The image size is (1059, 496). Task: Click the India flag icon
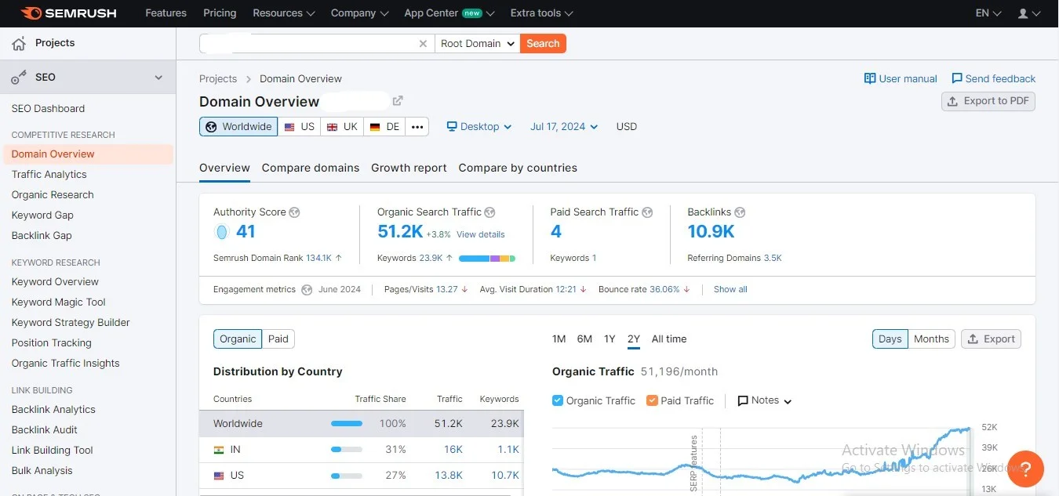[219, 450]
